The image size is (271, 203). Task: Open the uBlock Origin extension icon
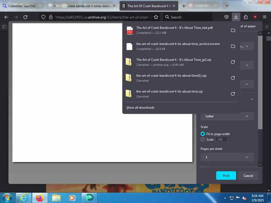point(255,17)
